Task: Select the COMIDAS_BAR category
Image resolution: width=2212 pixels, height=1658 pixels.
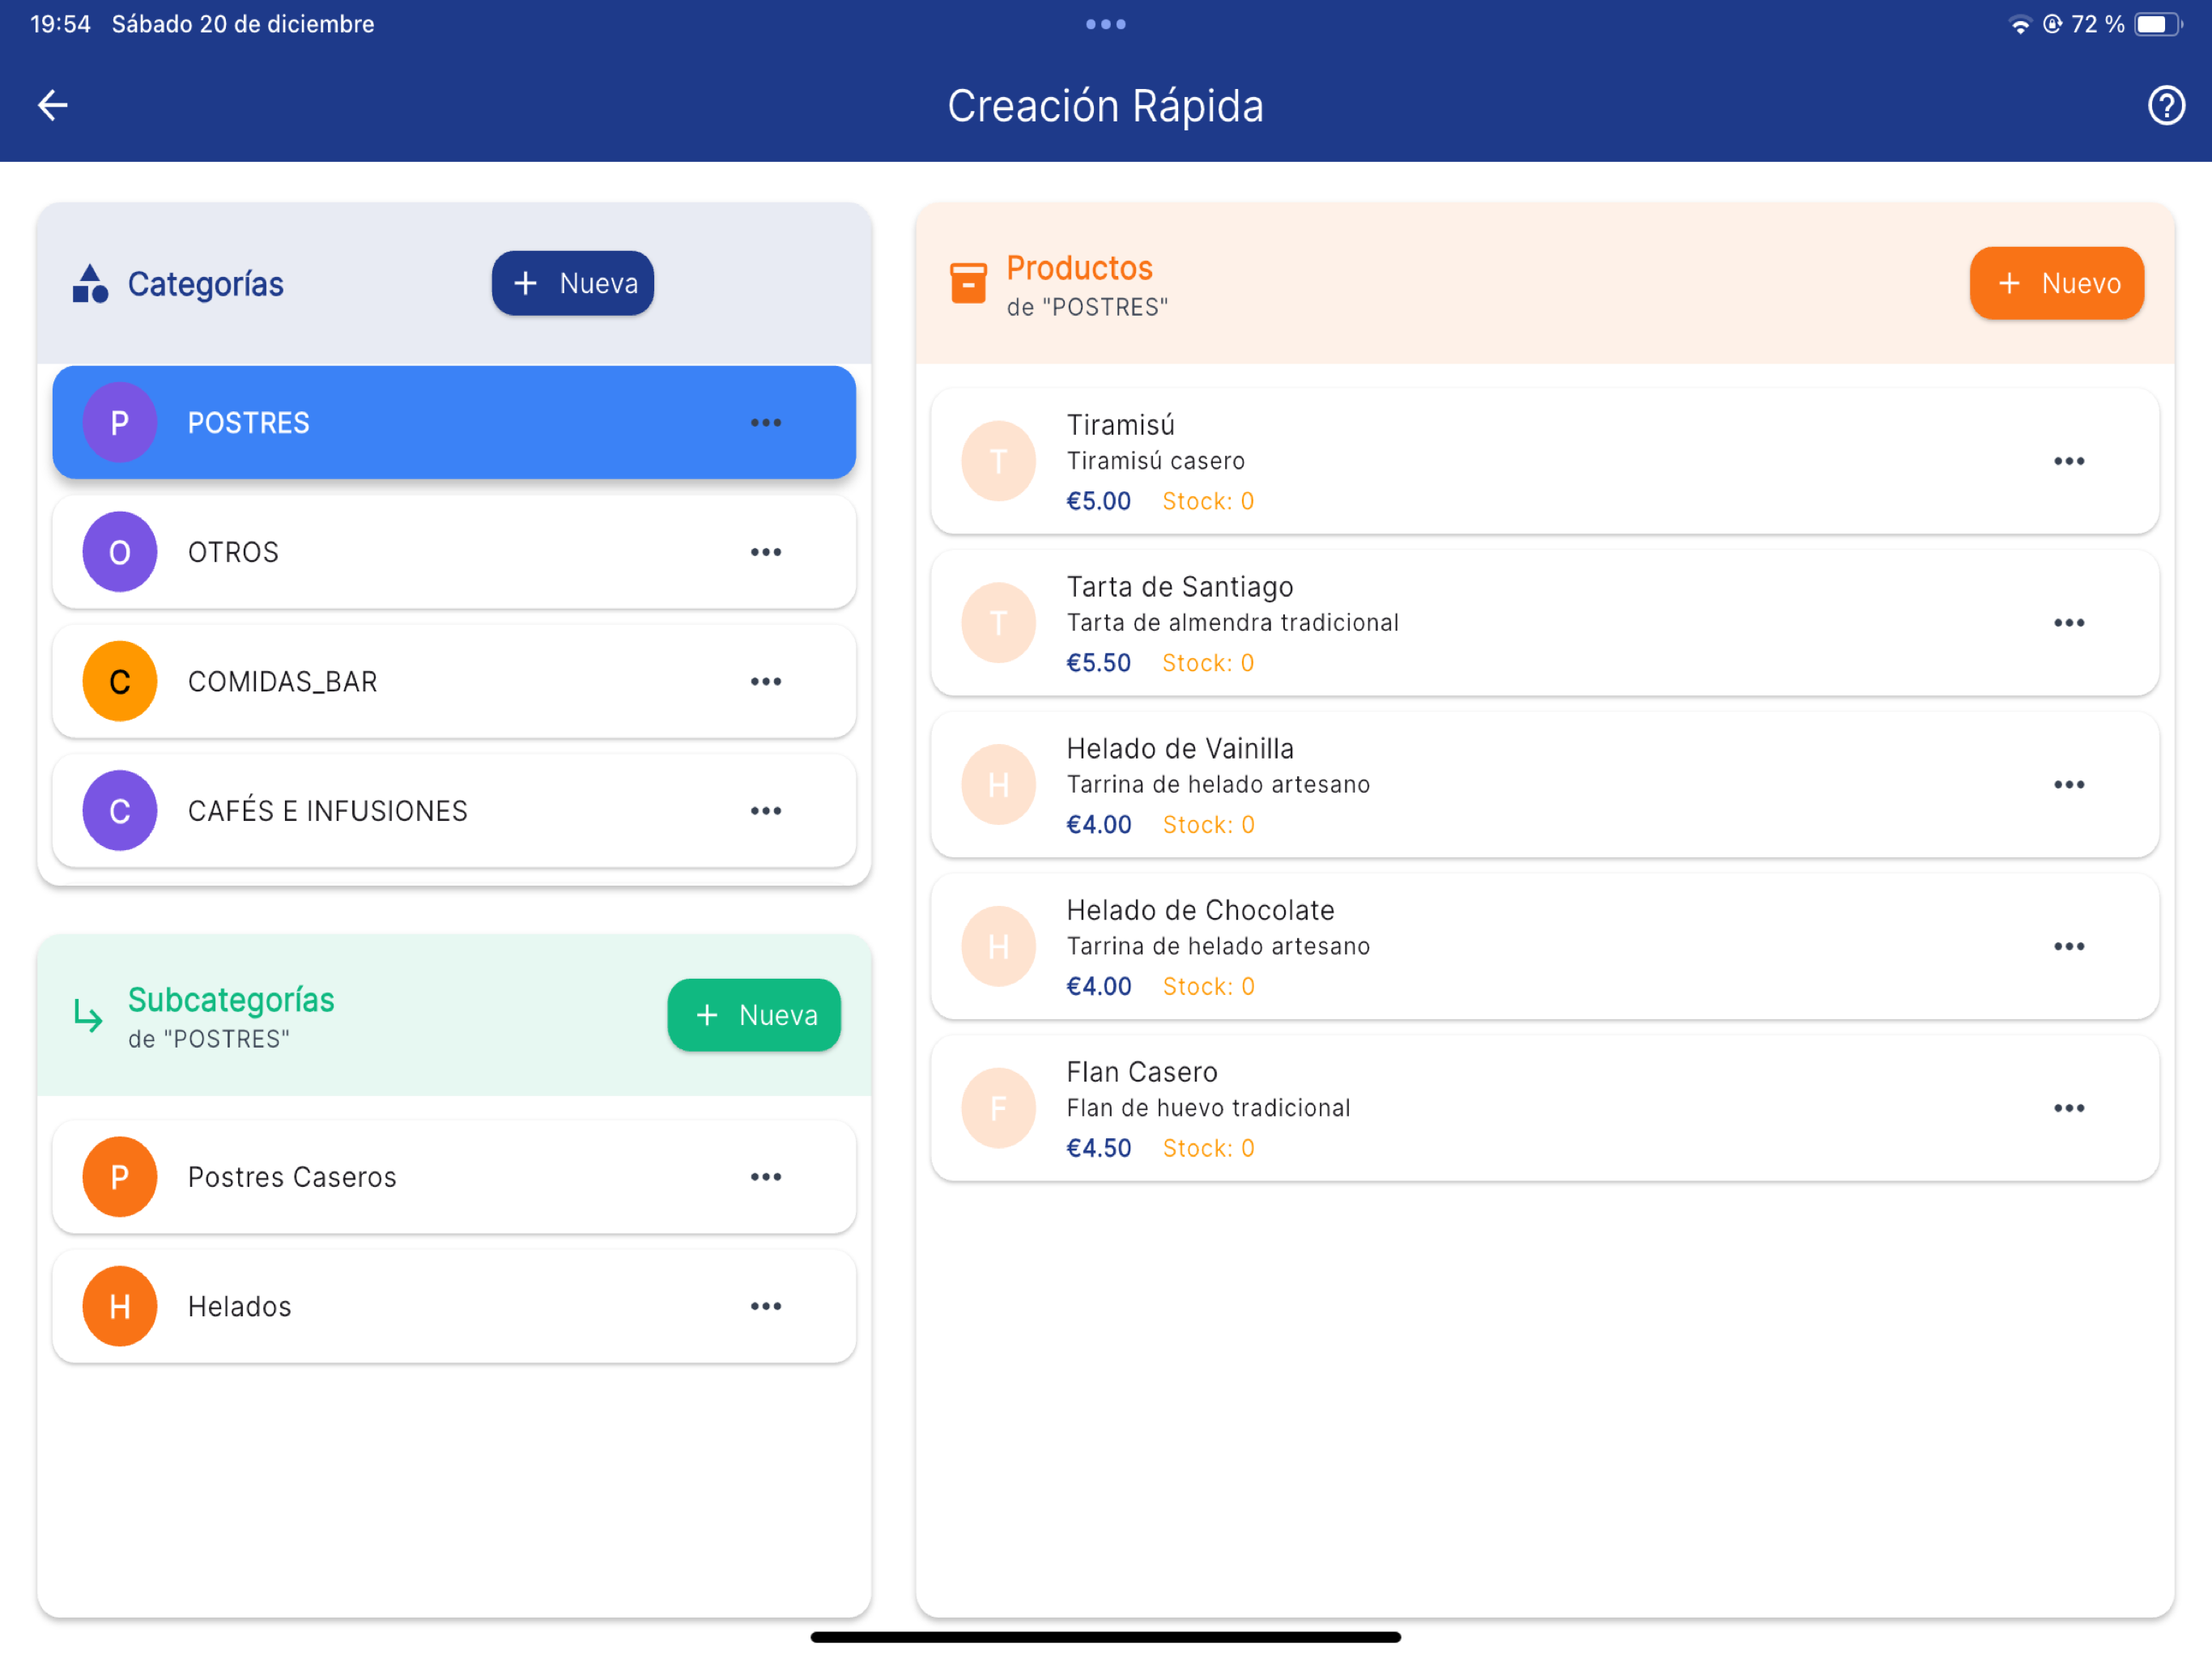Action: click(454, 682)
